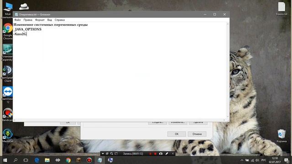Click Отмена in the background dialog
This screenshot has width=292, height=164.
(197, 134)
